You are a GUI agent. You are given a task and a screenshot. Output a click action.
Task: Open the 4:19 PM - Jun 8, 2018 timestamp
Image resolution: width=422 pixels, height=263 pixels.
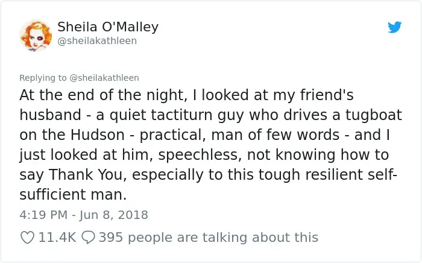click(x=84, y=215)
